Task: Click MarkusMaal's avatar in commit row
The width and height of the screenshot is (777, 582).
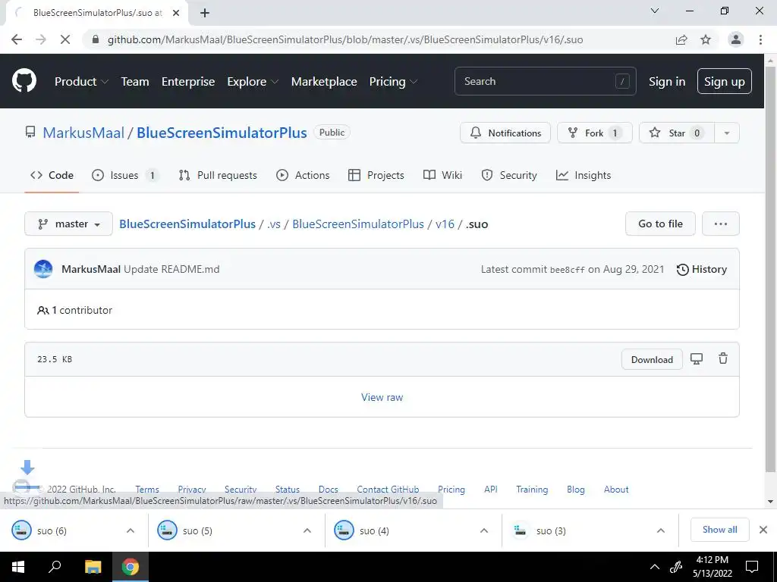Action: [43, 269]
